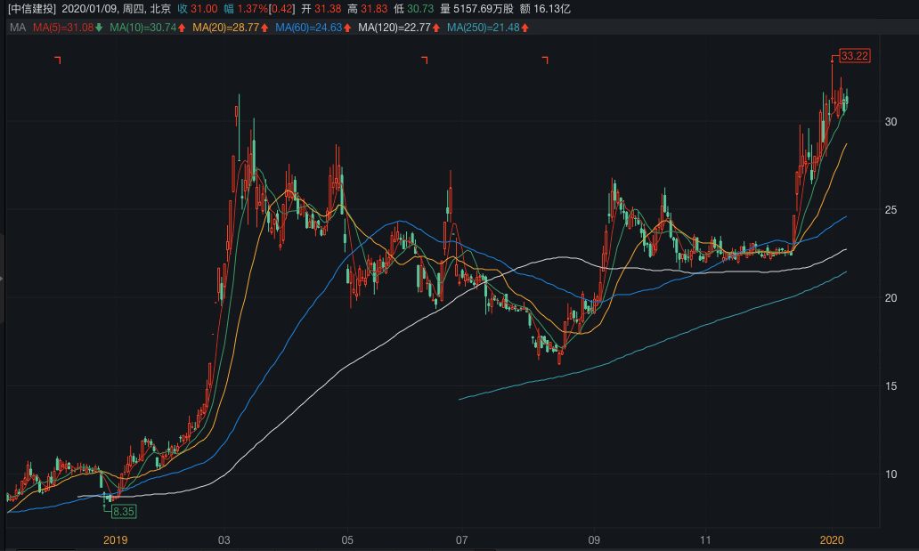Select the MA(5)=31.08 indicator label
Image resolution: width=919 pixels, height=551 pixels.
click(63, 28)
